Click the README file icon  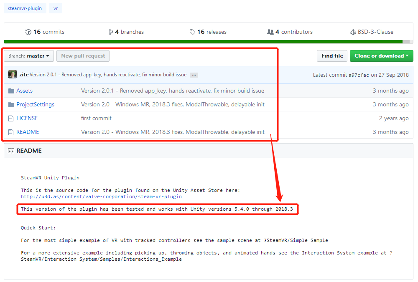(11, 132)
